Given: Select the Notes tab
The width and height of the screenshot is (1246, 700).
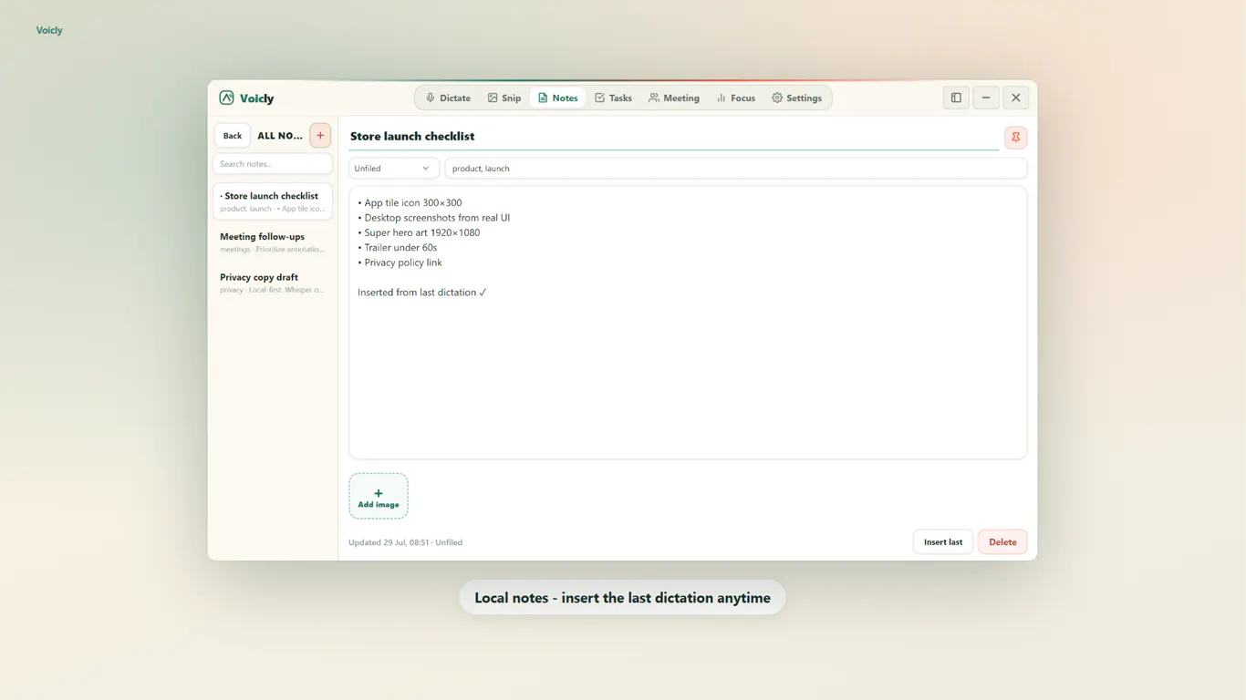Looking at the screenshot, I should tap(557, 98).
